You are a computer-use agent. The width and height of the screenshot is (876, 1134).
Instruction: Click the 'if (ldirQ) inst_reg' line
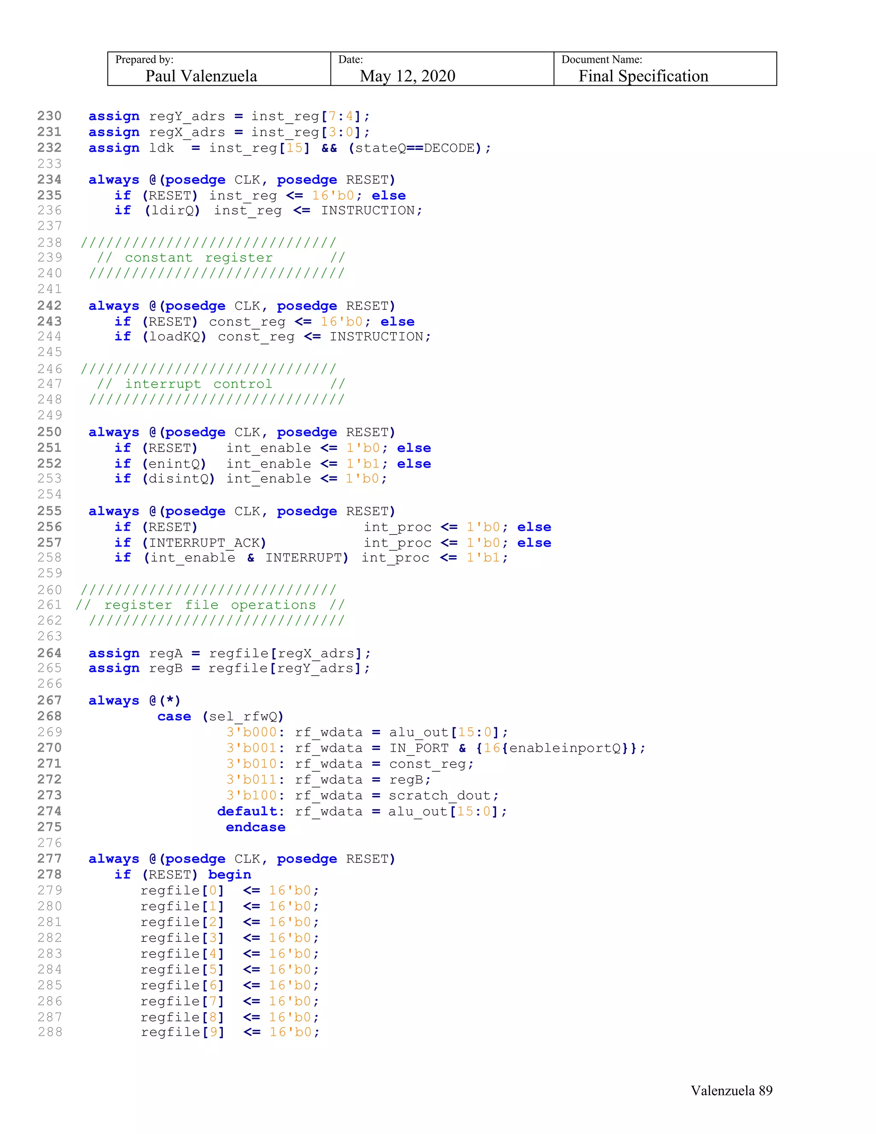coord(269,210)
